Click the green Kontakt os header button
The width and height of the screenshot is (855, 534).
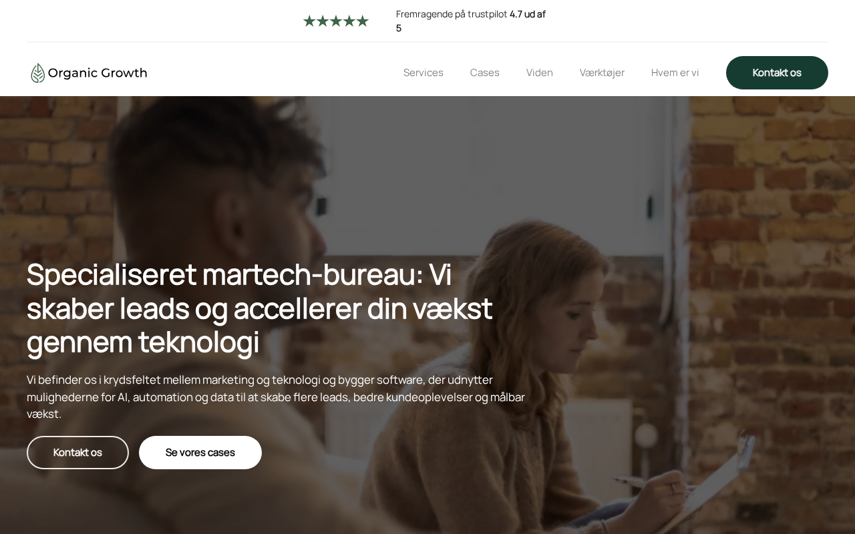tap(777, 73)
